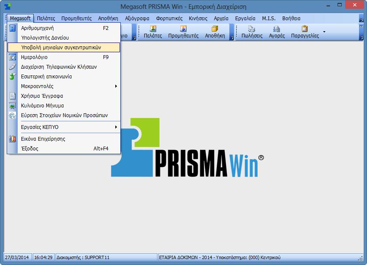
Task: Open the Φορτωτικές menu
Action: [x=169, y=18]
